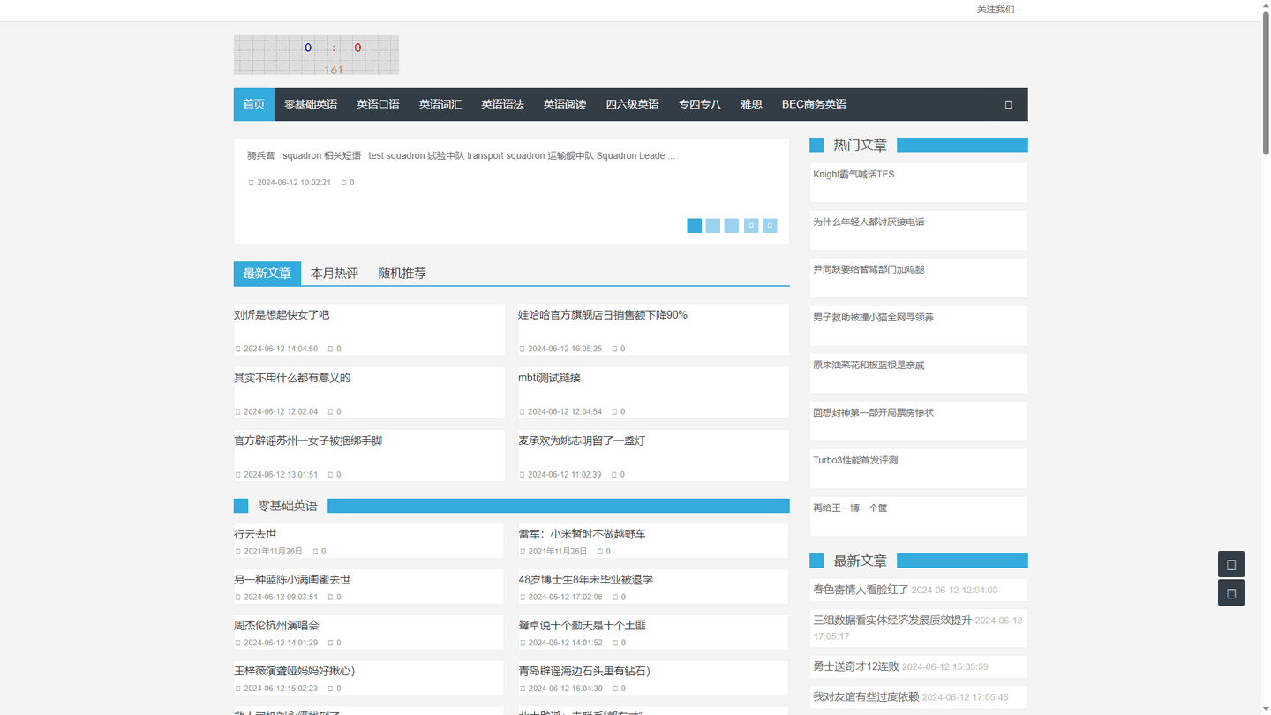This screenshot has width=1271, height=715.
Task: Expand the 关注我们 dropdown
Action: click(x=998, y=10)
